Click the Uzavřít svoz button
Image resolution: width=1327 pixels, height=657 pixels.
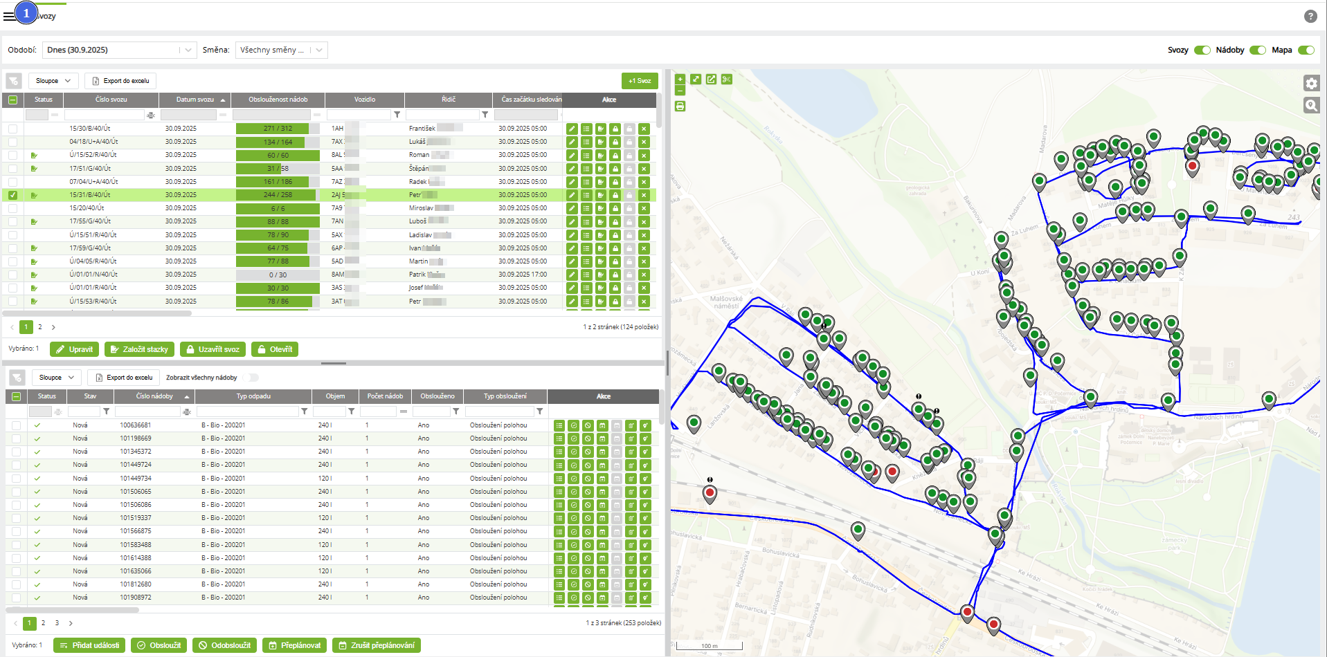[213, 349]
